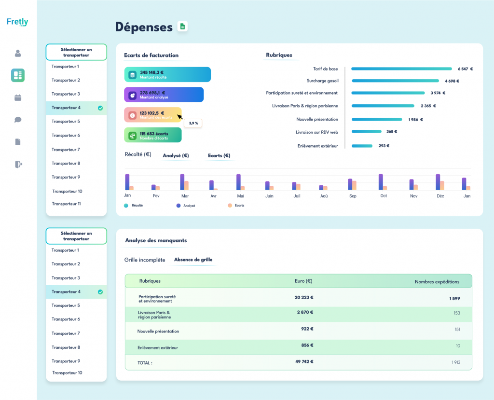Viewport: 494px width, 400px height.
Task: Open the documents file sidebar icon
Action: click(18, 142)
